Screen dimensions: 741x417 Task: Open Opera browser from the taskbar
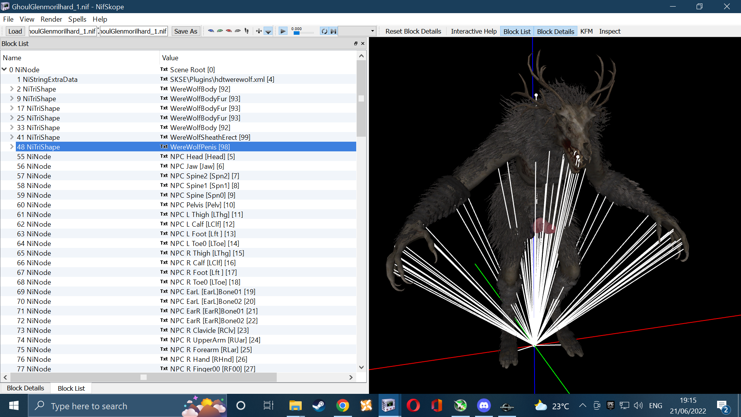pos(413,406)
